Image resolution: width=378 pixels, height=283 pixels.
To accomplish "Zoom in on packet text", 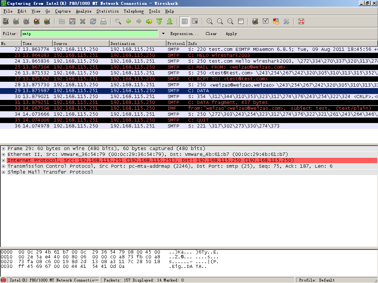I will [210, 21].
